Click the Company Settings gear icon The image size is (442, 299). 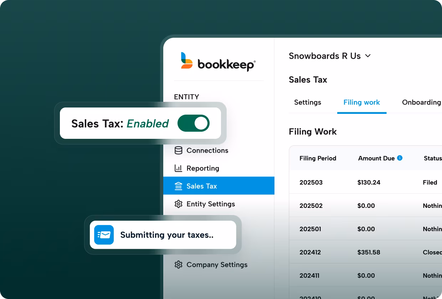pyautogui.click(x=178, y=265)
